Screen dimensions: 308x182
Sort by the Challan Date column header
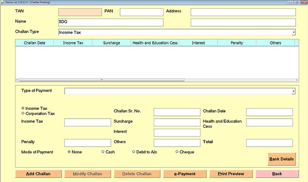(x=34, y=43)
